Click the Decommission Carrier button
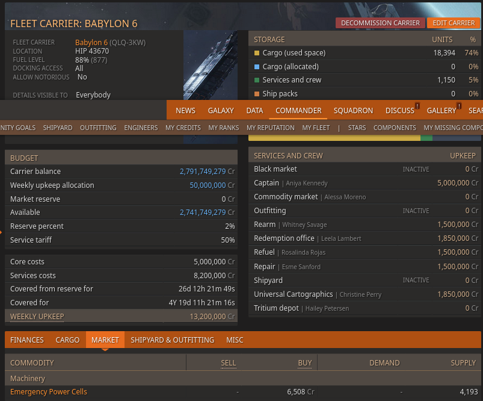The image size is (483, 401). pyautogui.click(x=380, y=23)
